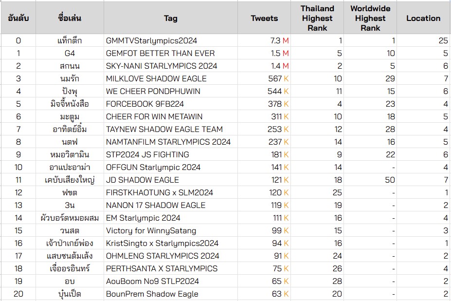Select the Worldwide Highest Rank header cell
This screenshot has width=451, height=301.
point(370,18)
